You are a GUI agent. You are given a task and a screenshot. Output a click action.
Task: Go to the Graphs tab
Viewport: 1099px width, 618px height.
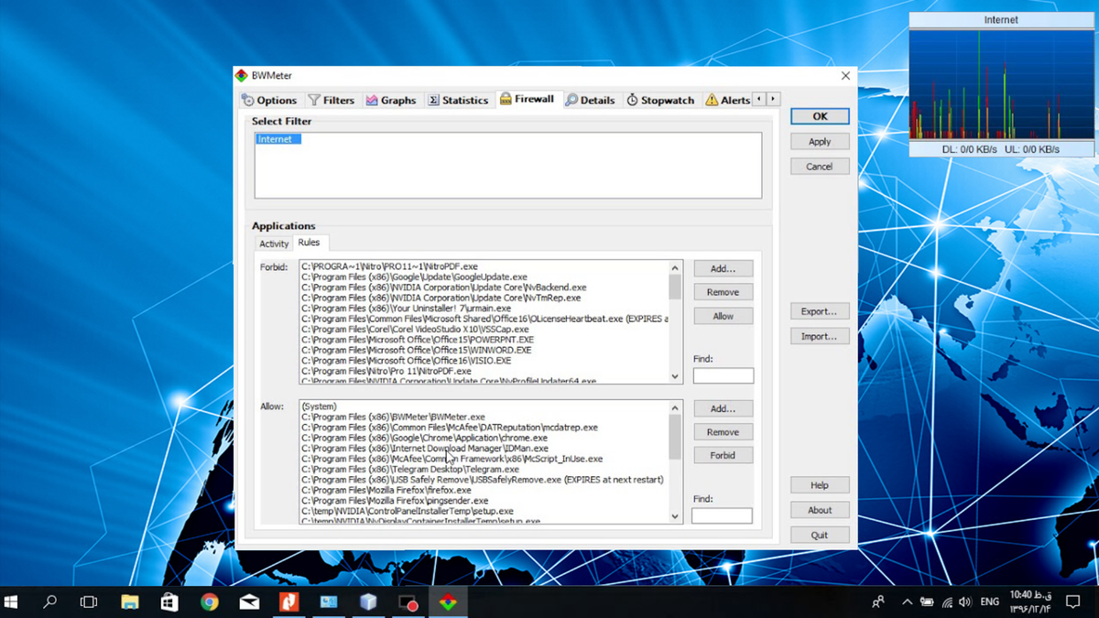[391, 100]
